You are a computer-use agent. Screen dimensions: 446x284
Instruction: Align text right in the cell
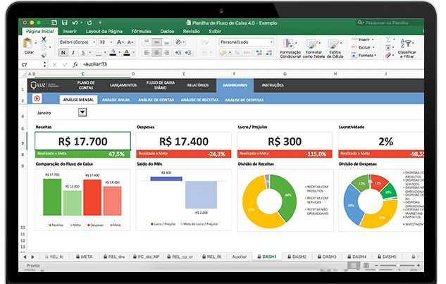167,53
